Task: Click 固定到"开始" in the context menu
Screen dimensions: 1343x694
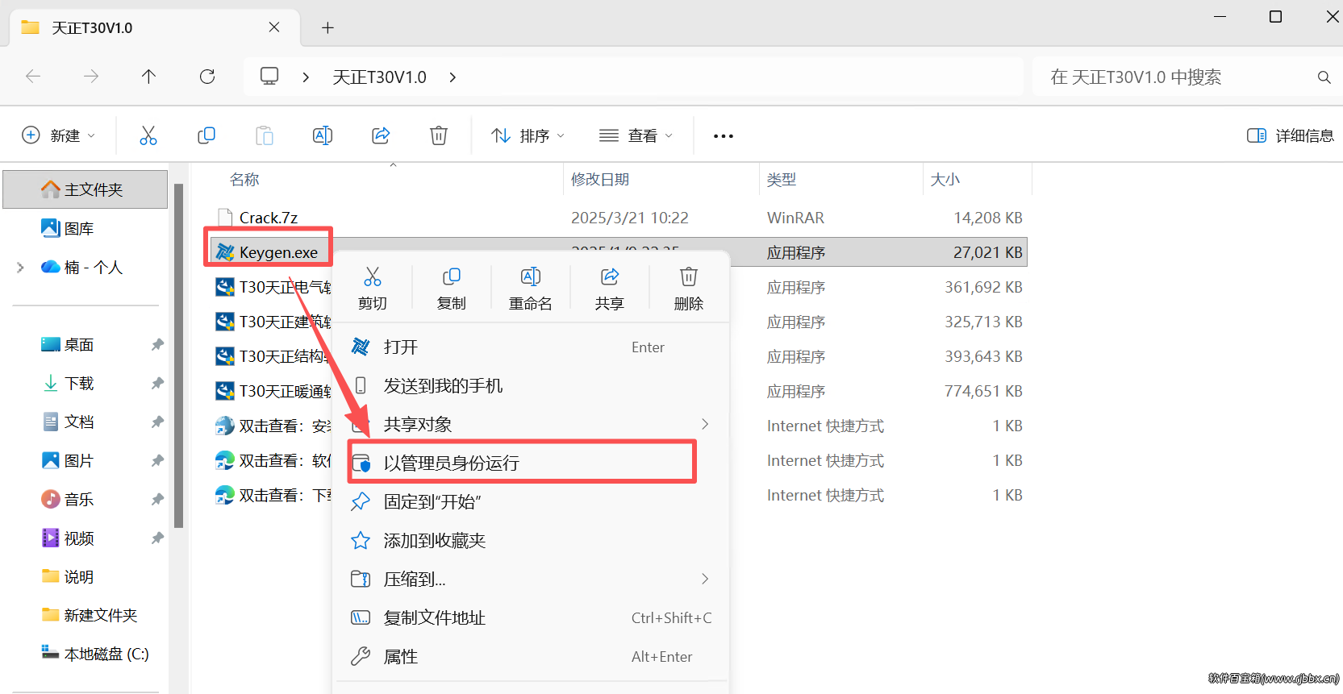Action: [x=532, y=502]
